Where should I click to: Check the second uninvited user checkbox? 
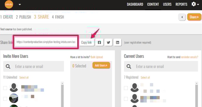coord(5,99)
